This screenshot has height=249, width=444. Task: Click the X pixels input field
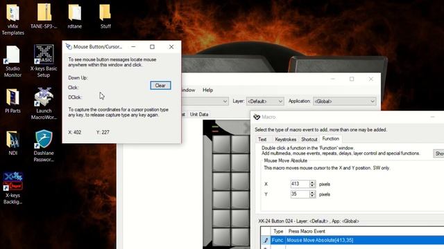pyautogui.click(x=300, y=184)
